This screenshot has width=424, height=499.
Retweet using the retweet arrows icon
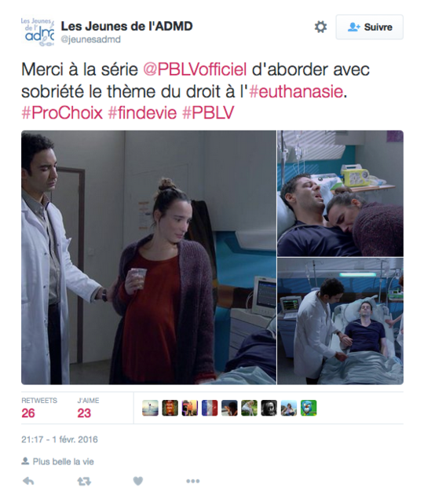pyautogui.click(x=84, y=481)
